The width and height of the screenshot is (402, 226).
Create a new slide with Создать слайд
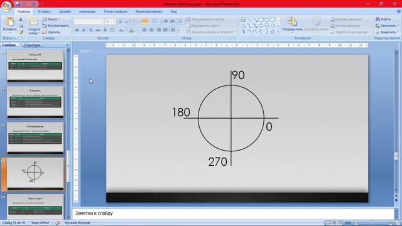(34, 26)
